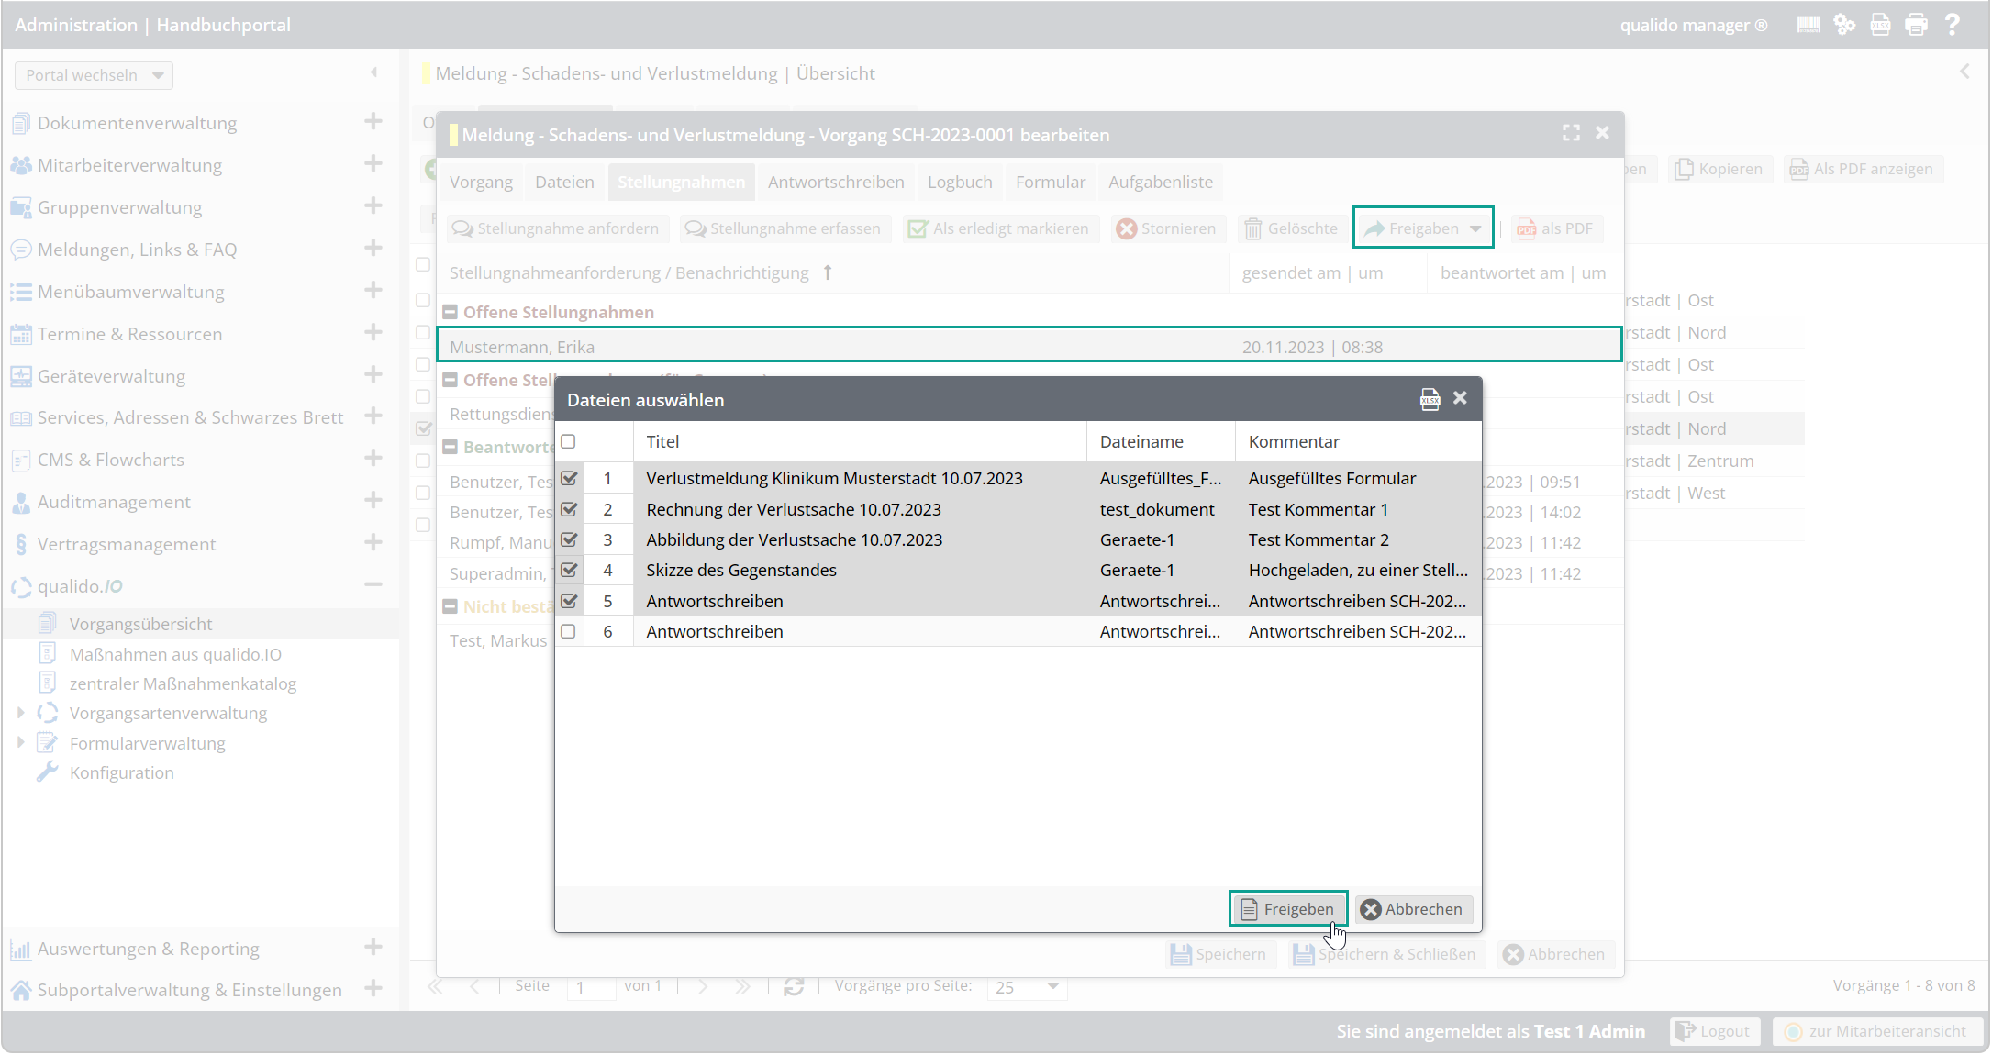
Task: Click the help question mark icon
Action: (1953, 25)
